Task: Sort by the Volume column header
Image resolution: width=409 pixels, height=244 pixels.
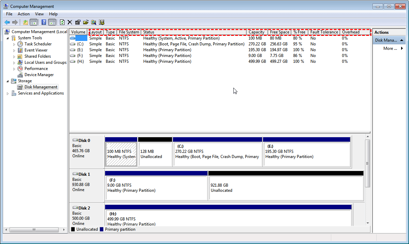Action: [78, 32]
